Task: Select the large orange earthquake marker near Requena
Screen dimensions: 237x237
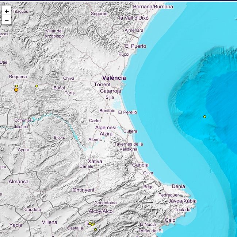Action: coord(16,90)
